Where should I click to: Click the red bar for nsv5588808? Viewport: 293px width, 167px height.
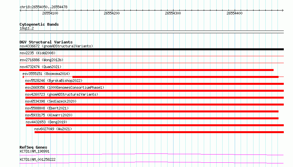click(152, 111)
